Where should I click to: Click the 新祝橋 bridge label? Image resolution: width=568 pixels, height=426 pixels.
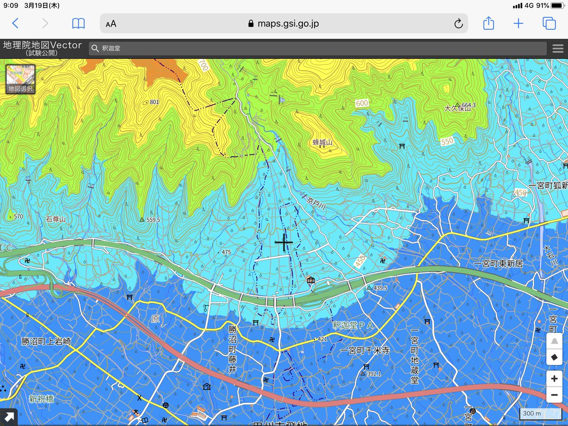point(41,399)
